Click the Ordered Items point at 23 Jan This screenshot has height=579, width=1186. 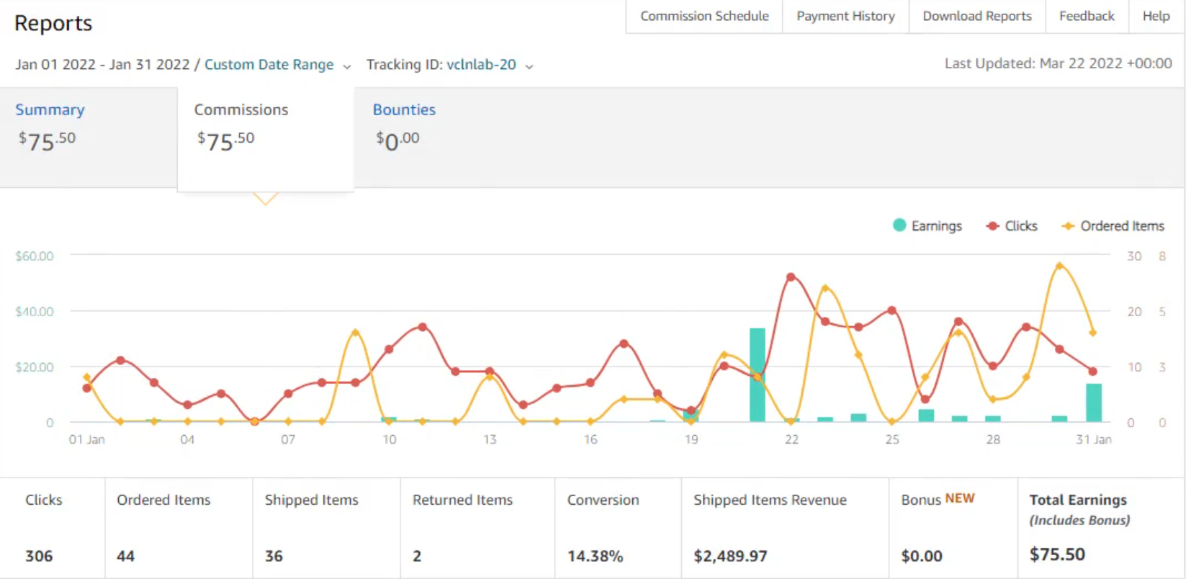tap(825, 288)
